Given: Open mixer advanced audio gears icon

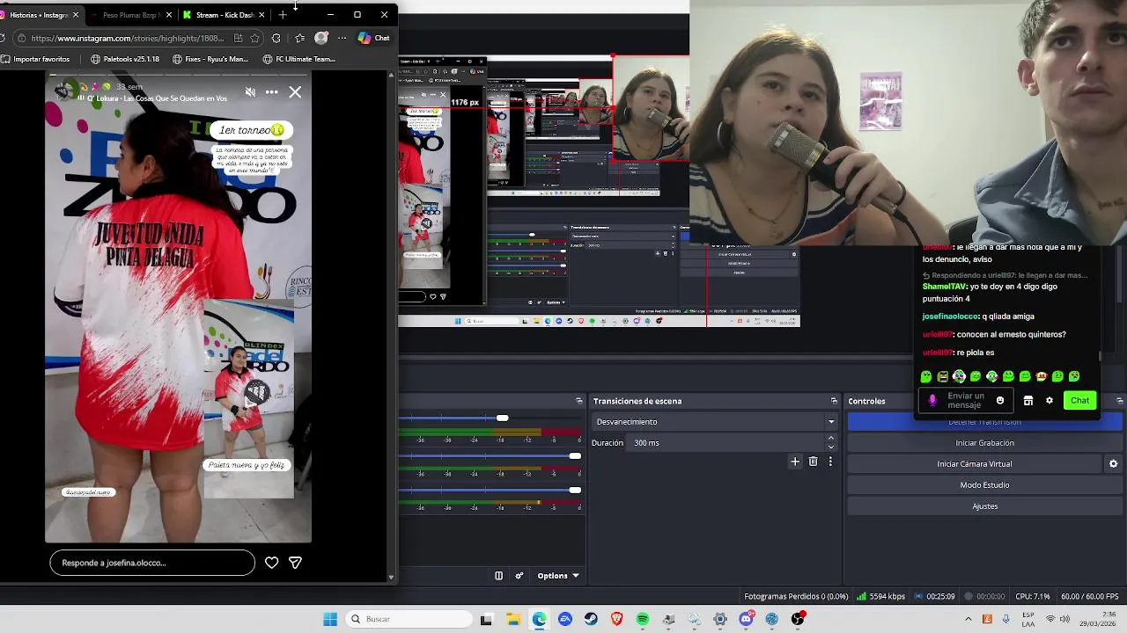Looking at the screenshot, I should point(519,576).
